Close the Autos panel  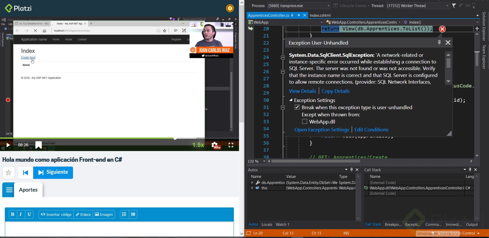(357, 170)
